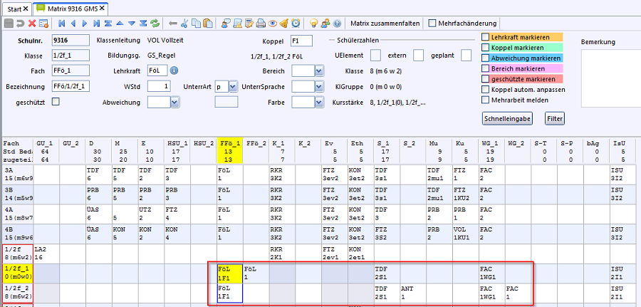Click the Schulnr. input field
The width and height of the screenshot is (641, 307).
pos(71,40)
